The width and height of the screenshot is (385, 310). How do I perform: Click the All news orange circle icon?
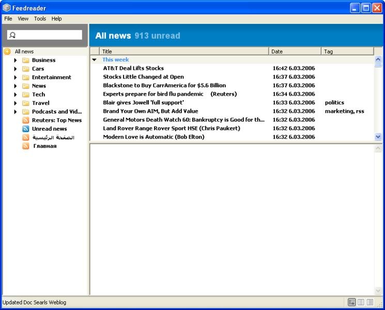click(x=7, y=52)
